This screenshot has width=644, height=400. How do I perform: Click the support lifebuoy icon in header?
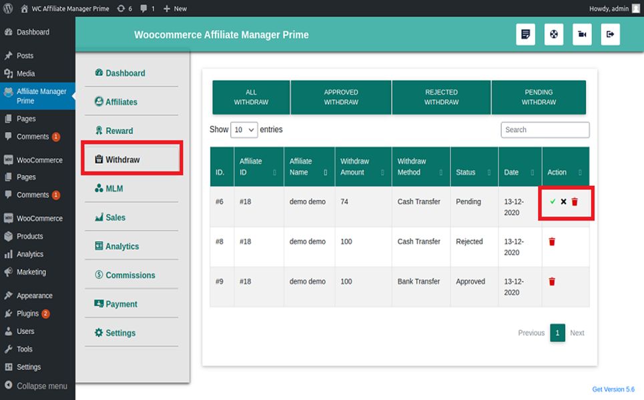[x=553, y=35]
